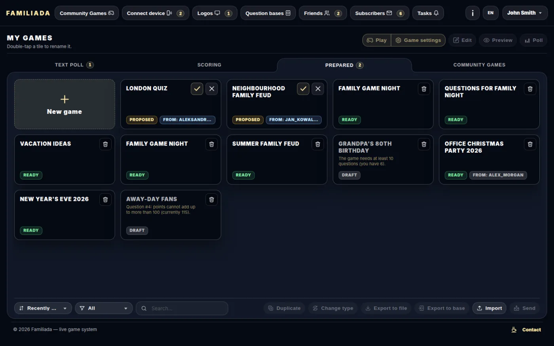
Task: Accept the proposed London Quiz game
Action: 197,89
